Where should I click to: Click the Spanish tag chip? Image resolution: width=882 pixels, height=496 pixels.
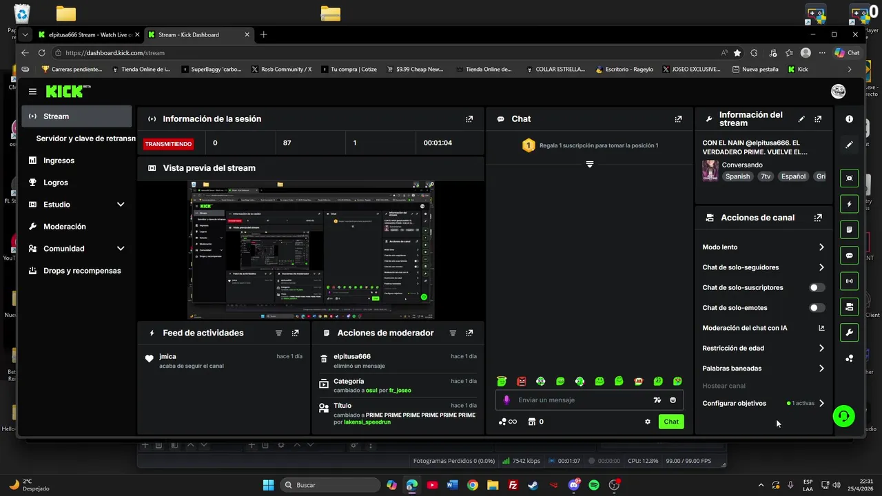tap(737, 176)
